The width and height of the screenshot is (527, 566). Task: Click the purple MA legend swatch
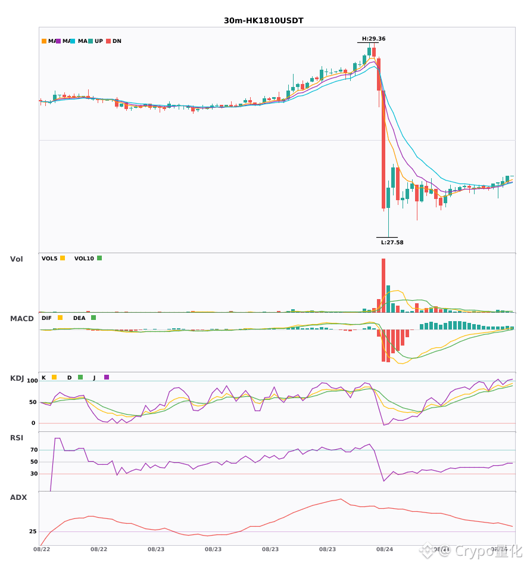(x=58, y=41)
